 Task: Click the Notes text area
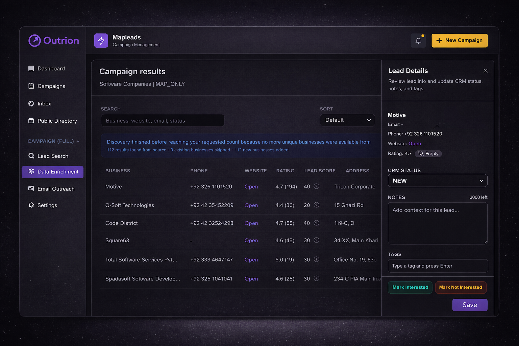point(437,223)
